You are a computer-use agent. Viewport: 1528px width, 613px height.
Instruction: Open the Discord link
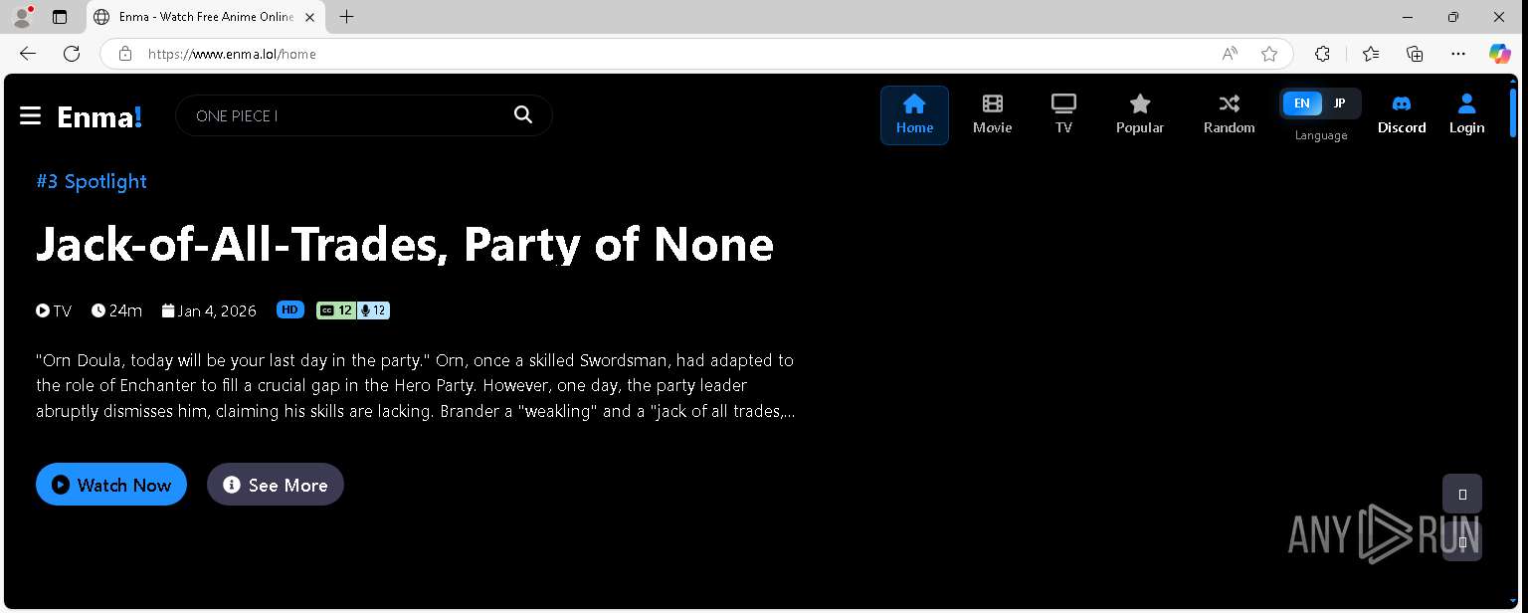click(1402, 115)
